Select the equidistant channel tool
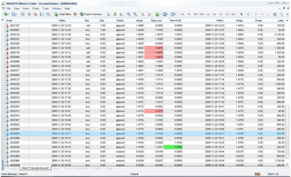The image size is (291, 177). (x=275, y=14)
